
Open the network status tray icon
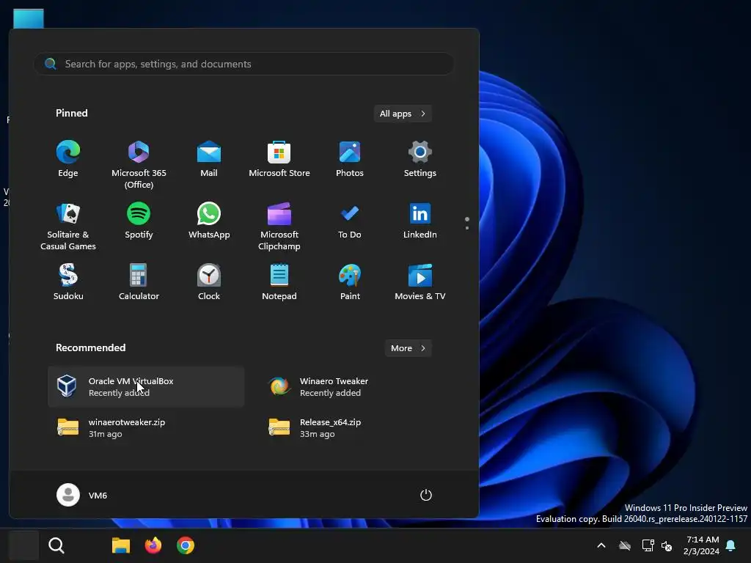click(x=648, y=545)
